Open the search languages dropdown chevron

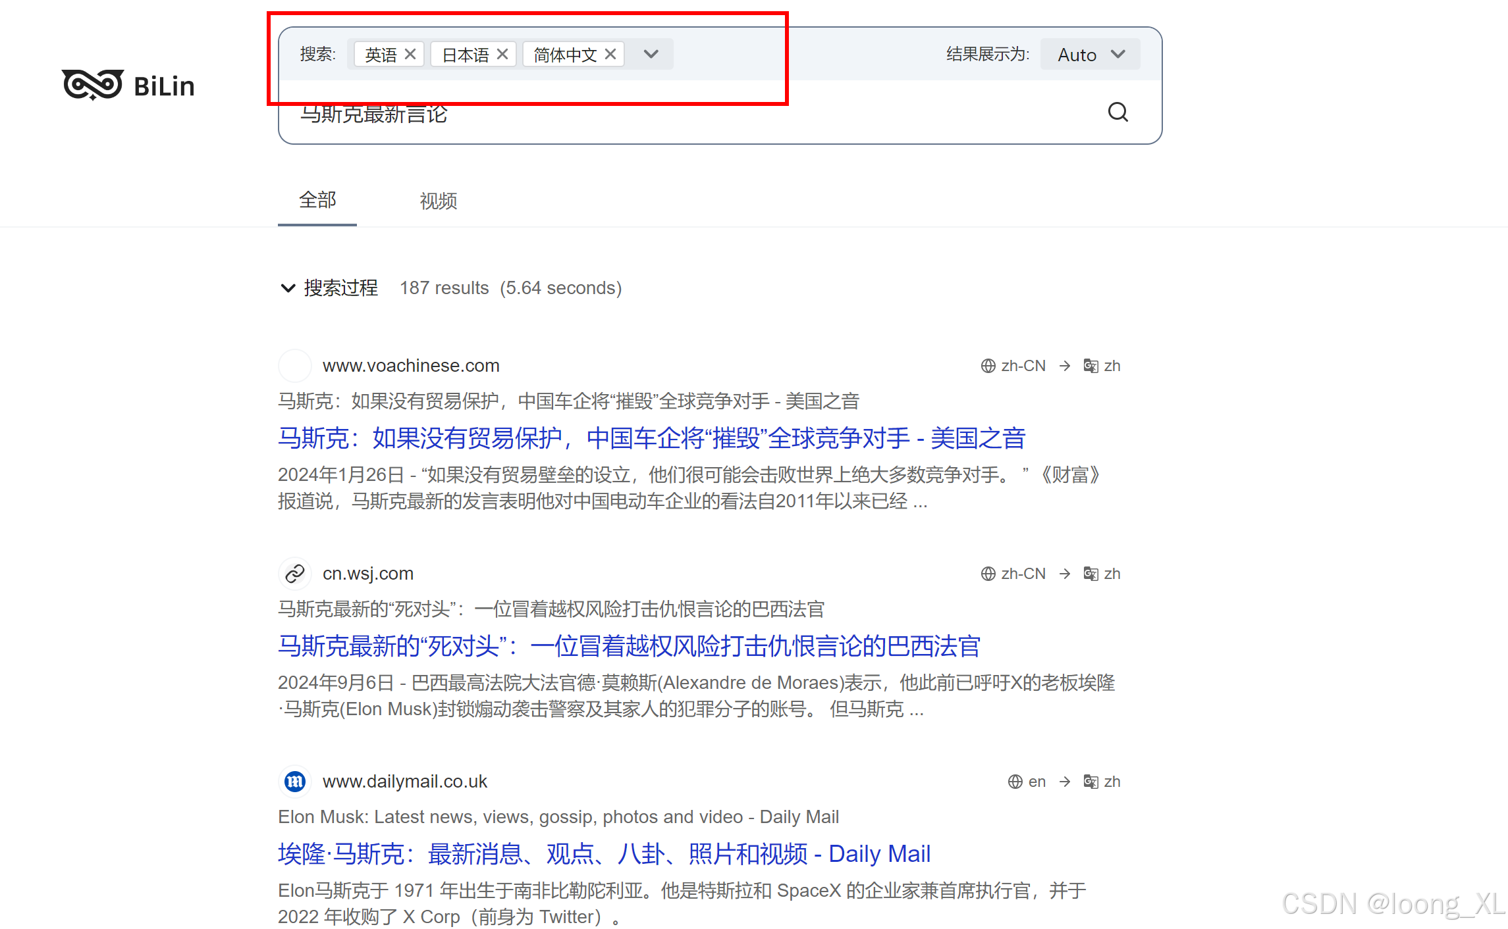tap(651, 54)
